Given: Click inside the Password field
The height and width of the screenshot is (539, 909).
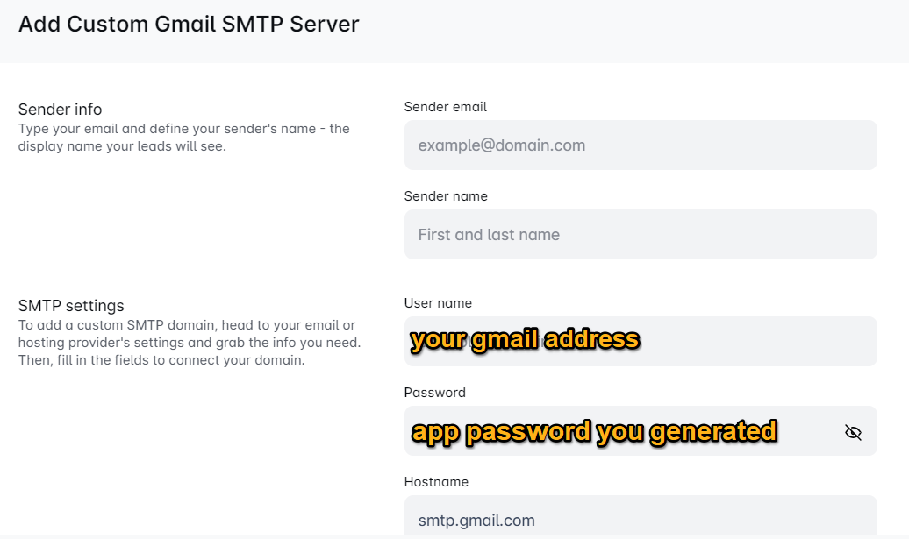Looking at the screenshot, I should pyautogui.click(x=807, y=431).
